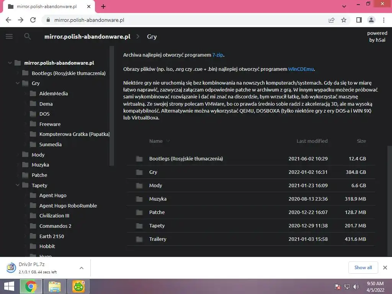
Task: Click the folder icon beside DOS in tree
Action: pyautogui.click(x=33, y=114)
